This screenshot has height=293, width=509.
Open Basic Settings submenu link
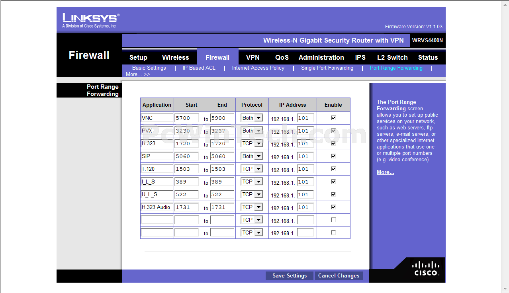149,68
